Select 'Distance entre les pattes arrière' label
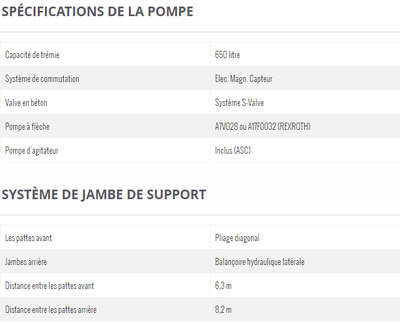400x323 pixels. click(51, 310)
